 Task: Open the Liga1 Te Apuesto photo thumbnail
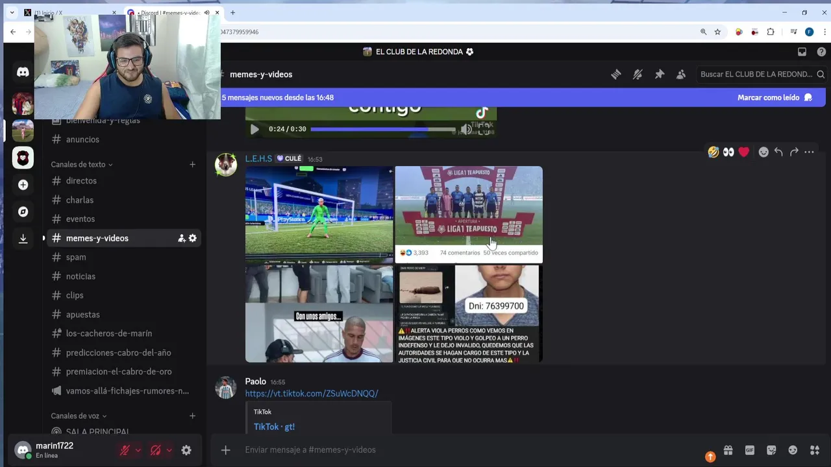click(469, 215)
